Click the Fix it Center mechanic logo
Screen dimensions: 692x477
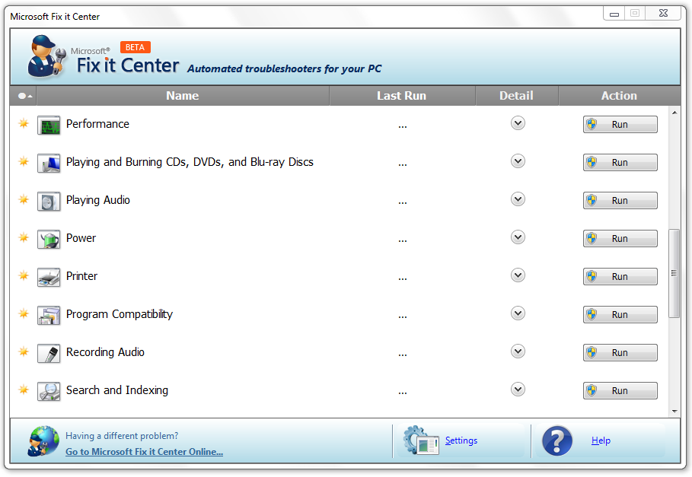point(46,56)
